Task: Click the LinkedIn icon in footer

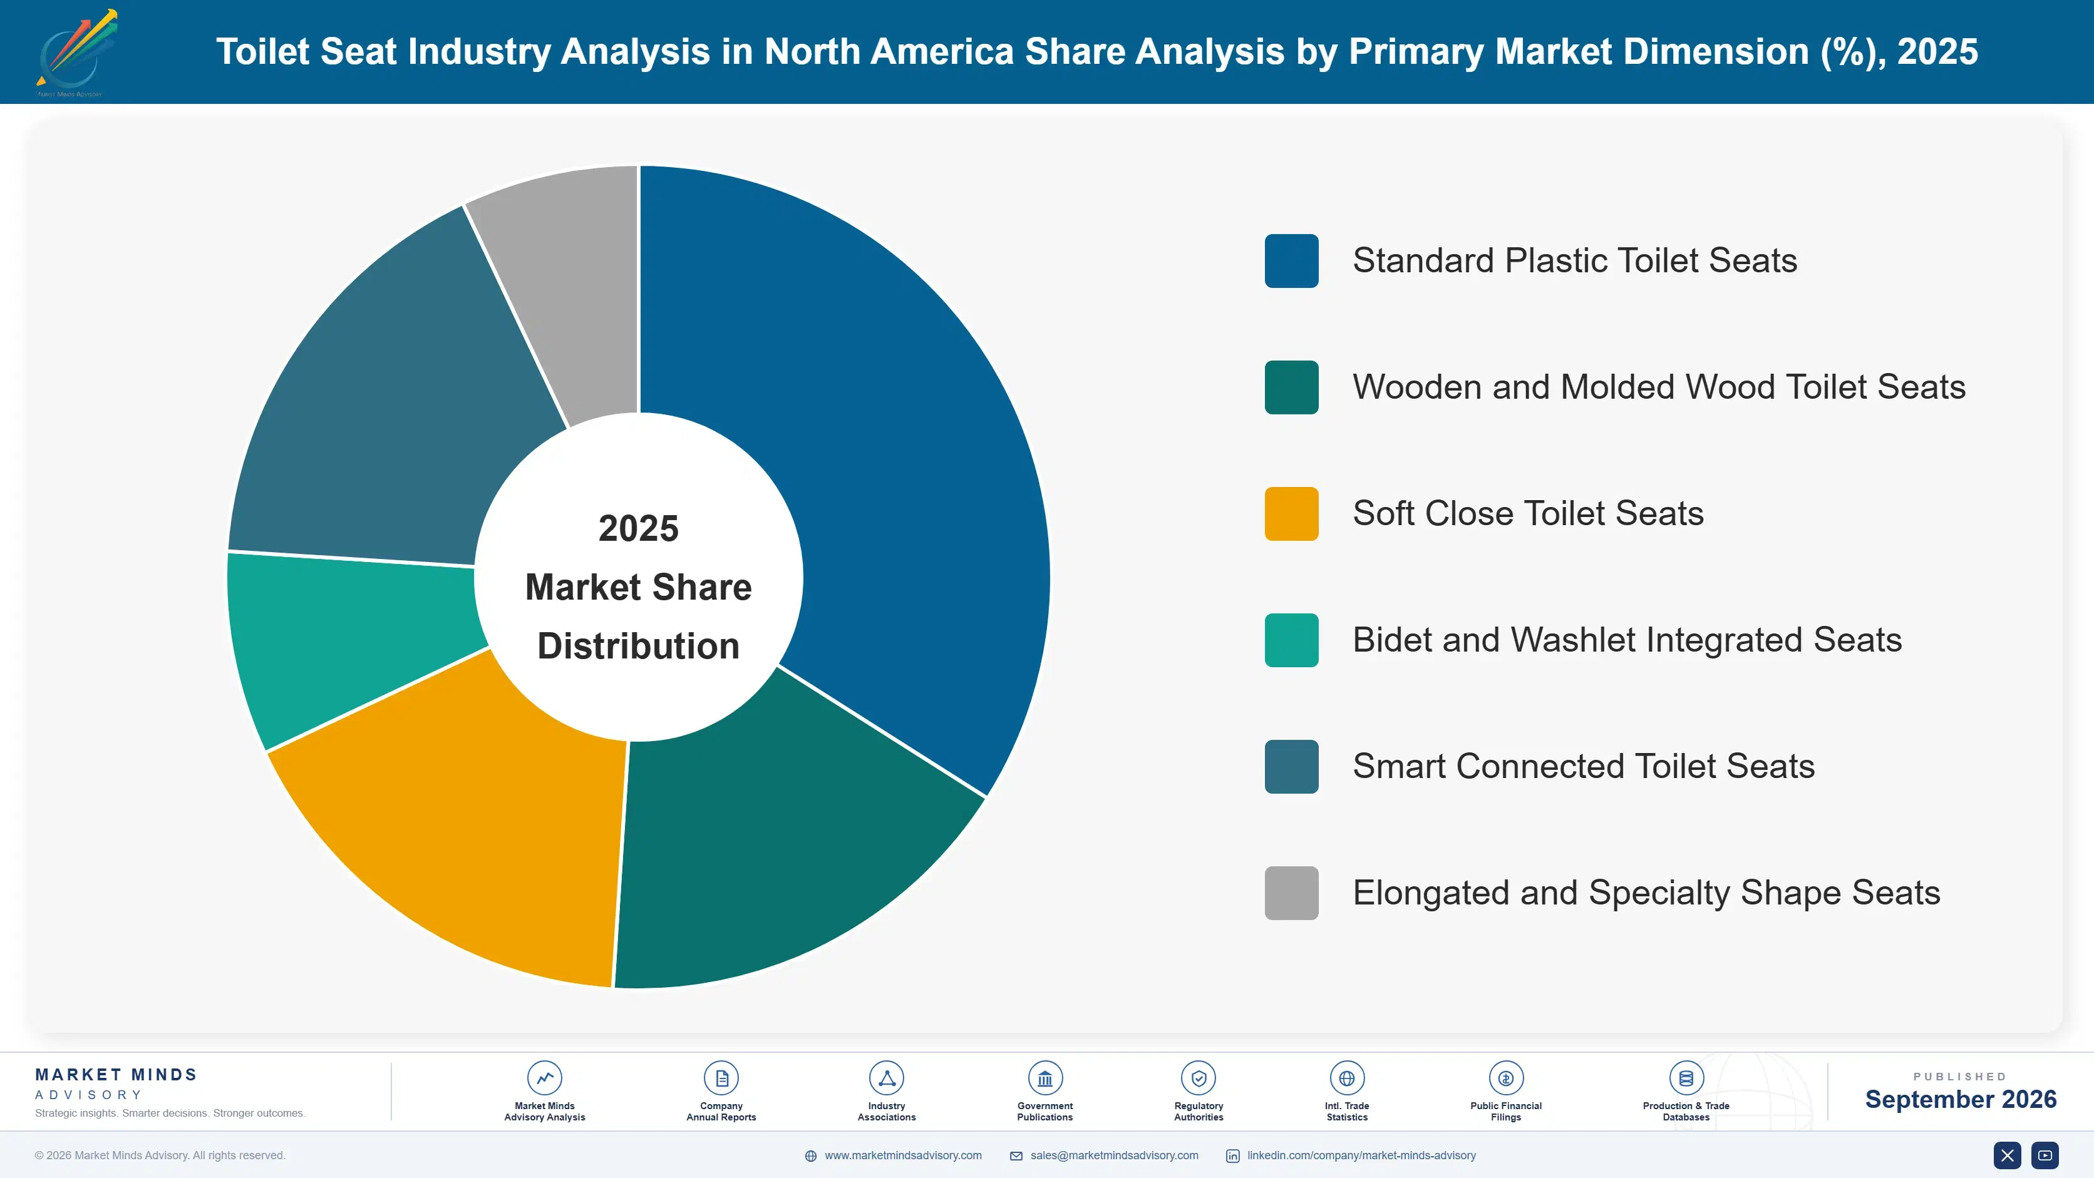Action: (x=1232, y=1156)
